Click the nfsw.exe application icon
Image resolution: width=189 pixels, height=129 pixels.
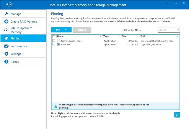tap(58, 44)
